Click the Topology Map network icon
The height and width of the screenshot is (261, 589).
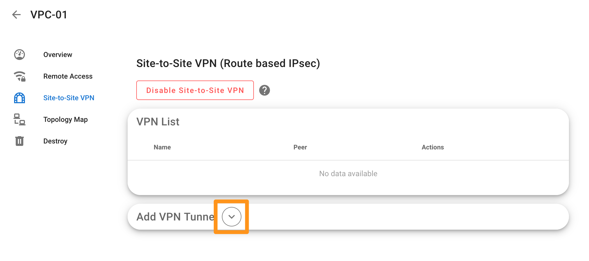pyautogui.click(x=20, y=119)
